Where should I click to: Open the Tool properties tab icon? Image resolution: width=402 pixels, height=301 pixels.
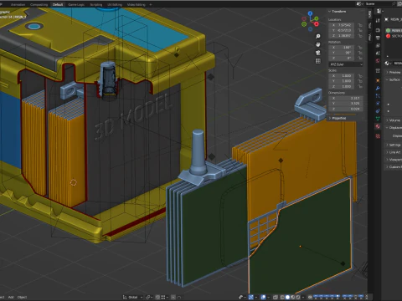378,21
